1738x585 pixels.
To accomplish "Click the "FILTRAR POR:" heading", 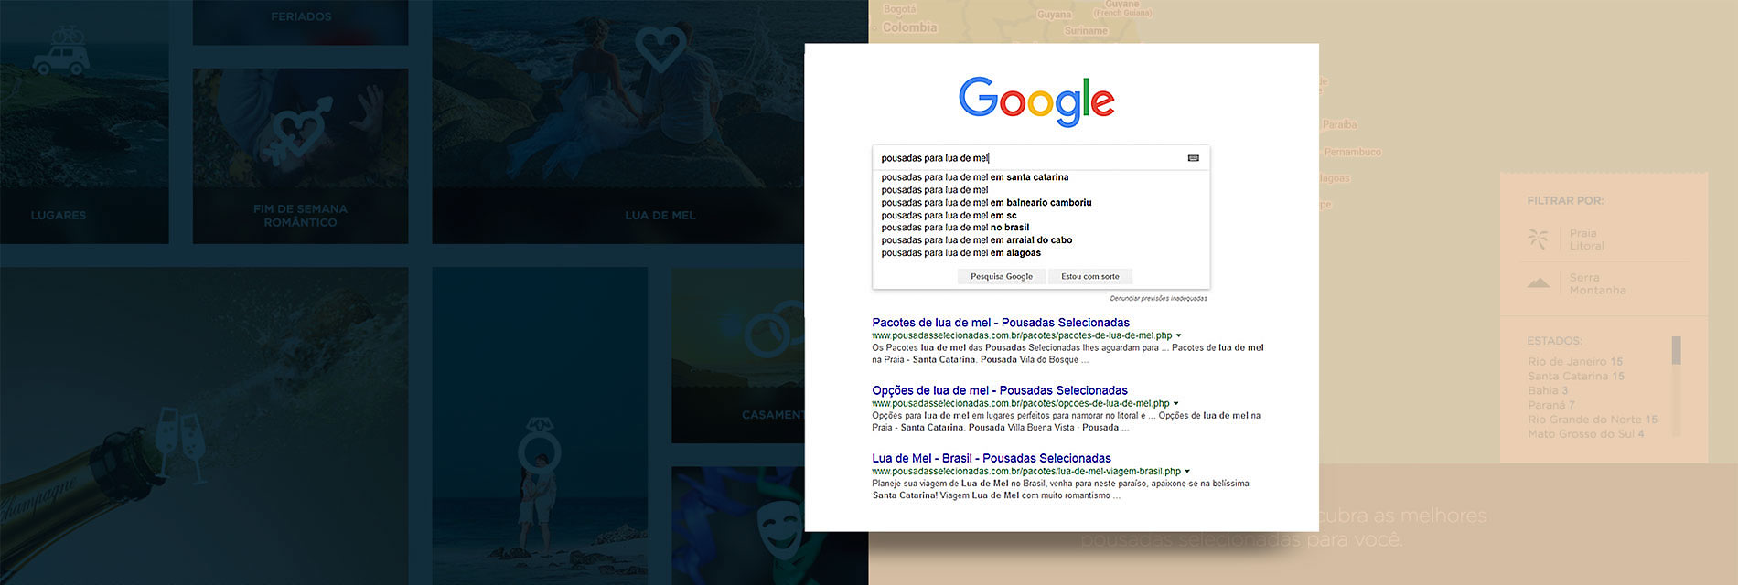I will pyautogui.click(x=1565, y=201).
